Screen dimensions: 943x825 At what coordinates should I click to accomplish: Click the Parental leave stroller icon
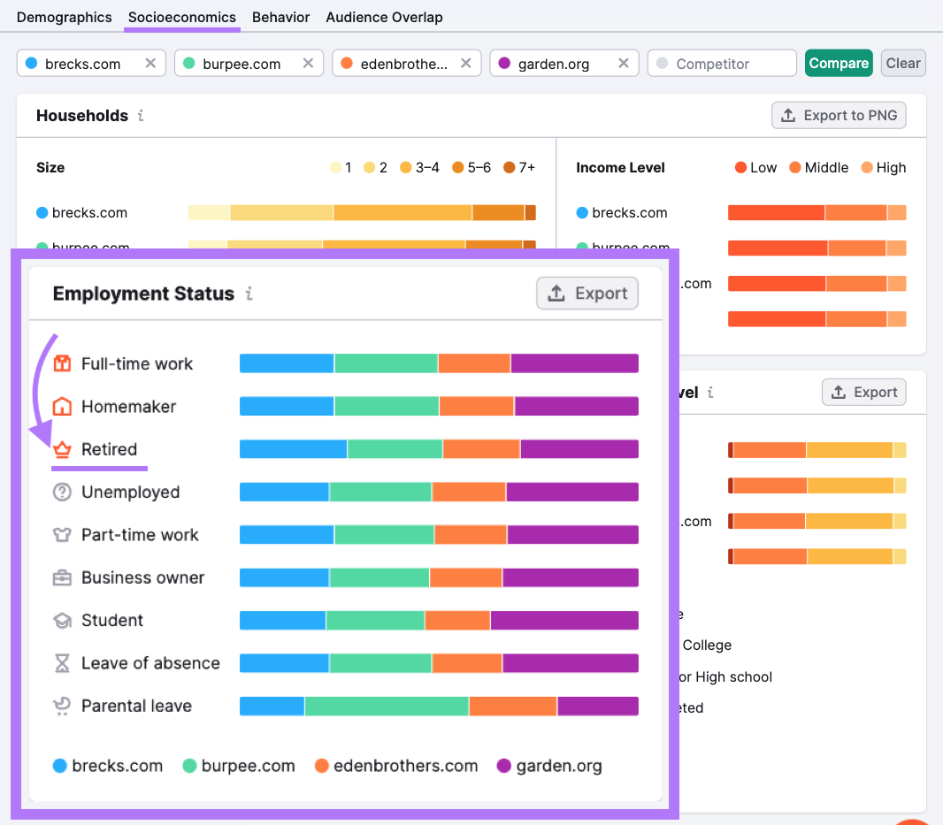(x=62, y=706)
